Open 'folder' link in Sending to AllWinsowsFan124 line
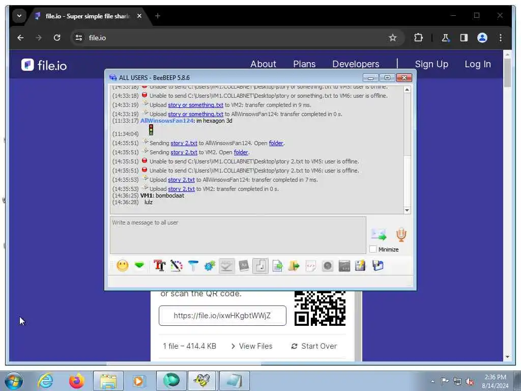Image resolution: width=521 pixels, height=391 pixels. [276, 143]
